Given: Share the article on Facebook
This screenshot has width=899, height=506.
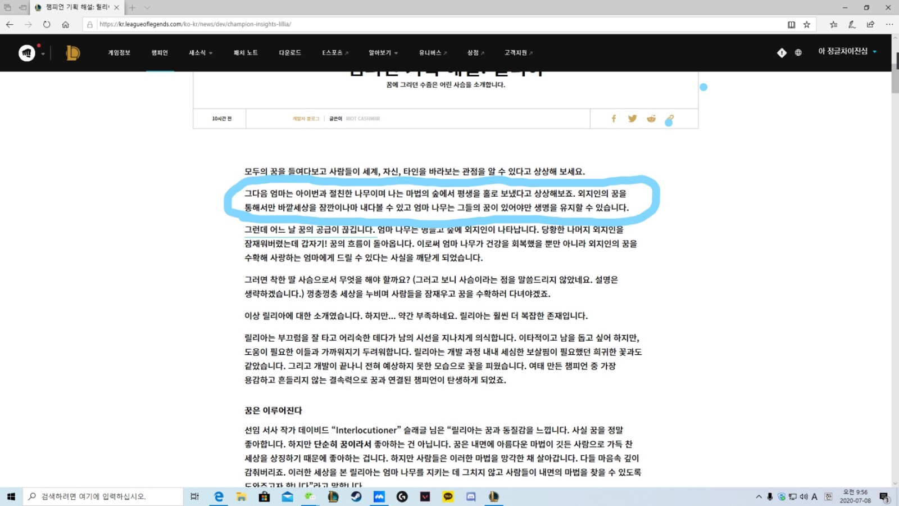Looking at the screenshot, I should pyautogui.click(x=614, y=119).
